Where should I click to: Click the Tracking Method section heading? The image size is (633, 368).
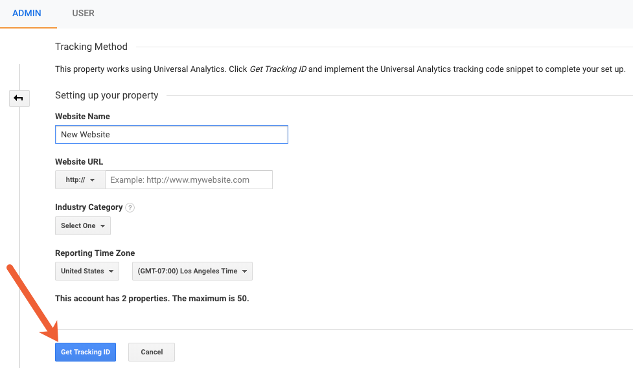(x=91, y=47)
